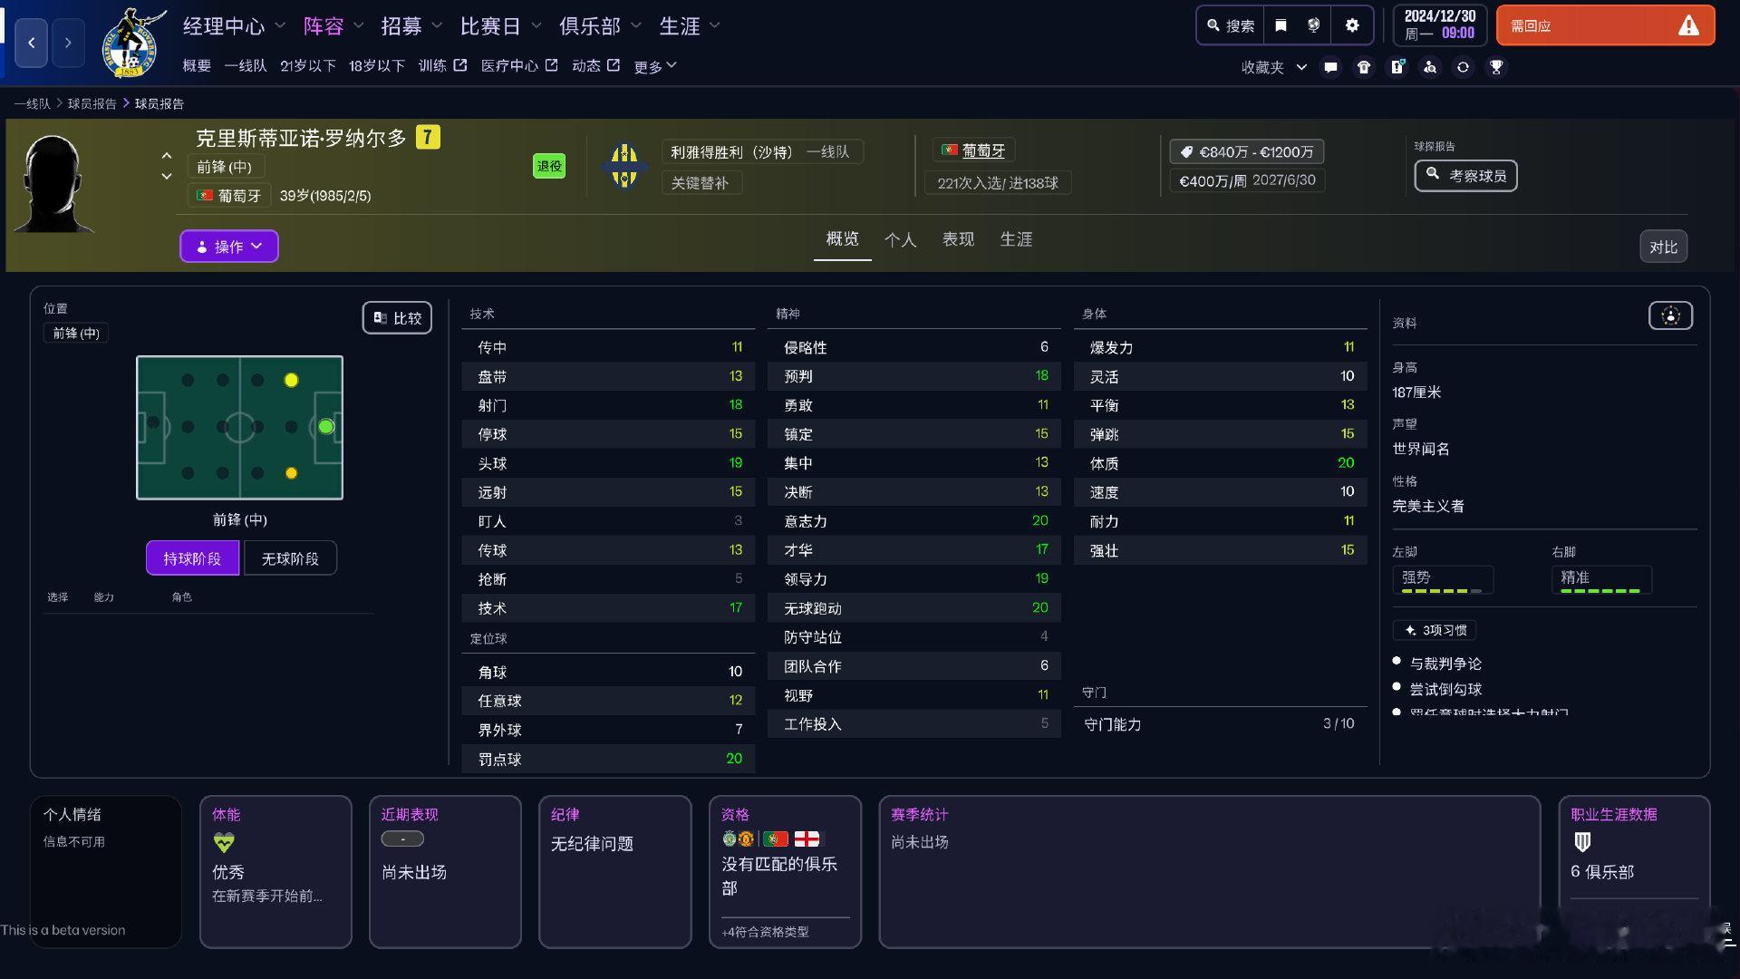Click the settings gear icon
This screenshot has width=1740, height=979.
1351,25
